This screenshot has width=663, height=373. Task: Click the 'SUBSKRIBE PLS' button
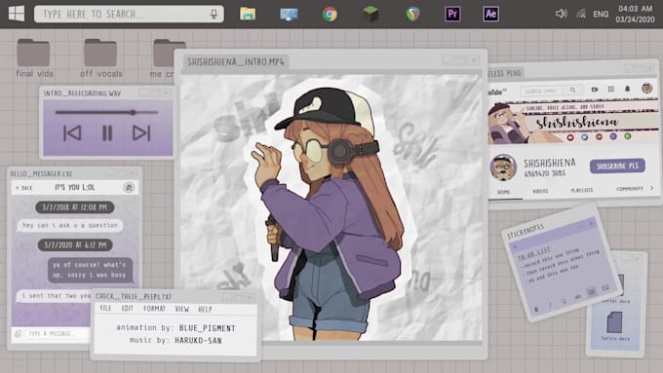coord(617,166)
